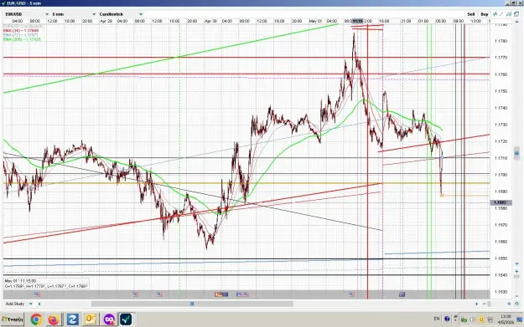Open the trading platform taskbar icon
The width and height of the screenshot is (524, 327).
tap(126, 319)
